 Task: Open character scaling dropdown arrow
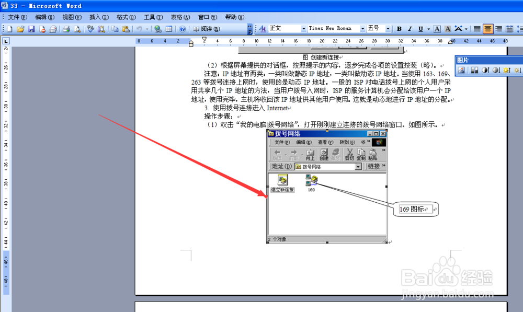pos(466,29)
